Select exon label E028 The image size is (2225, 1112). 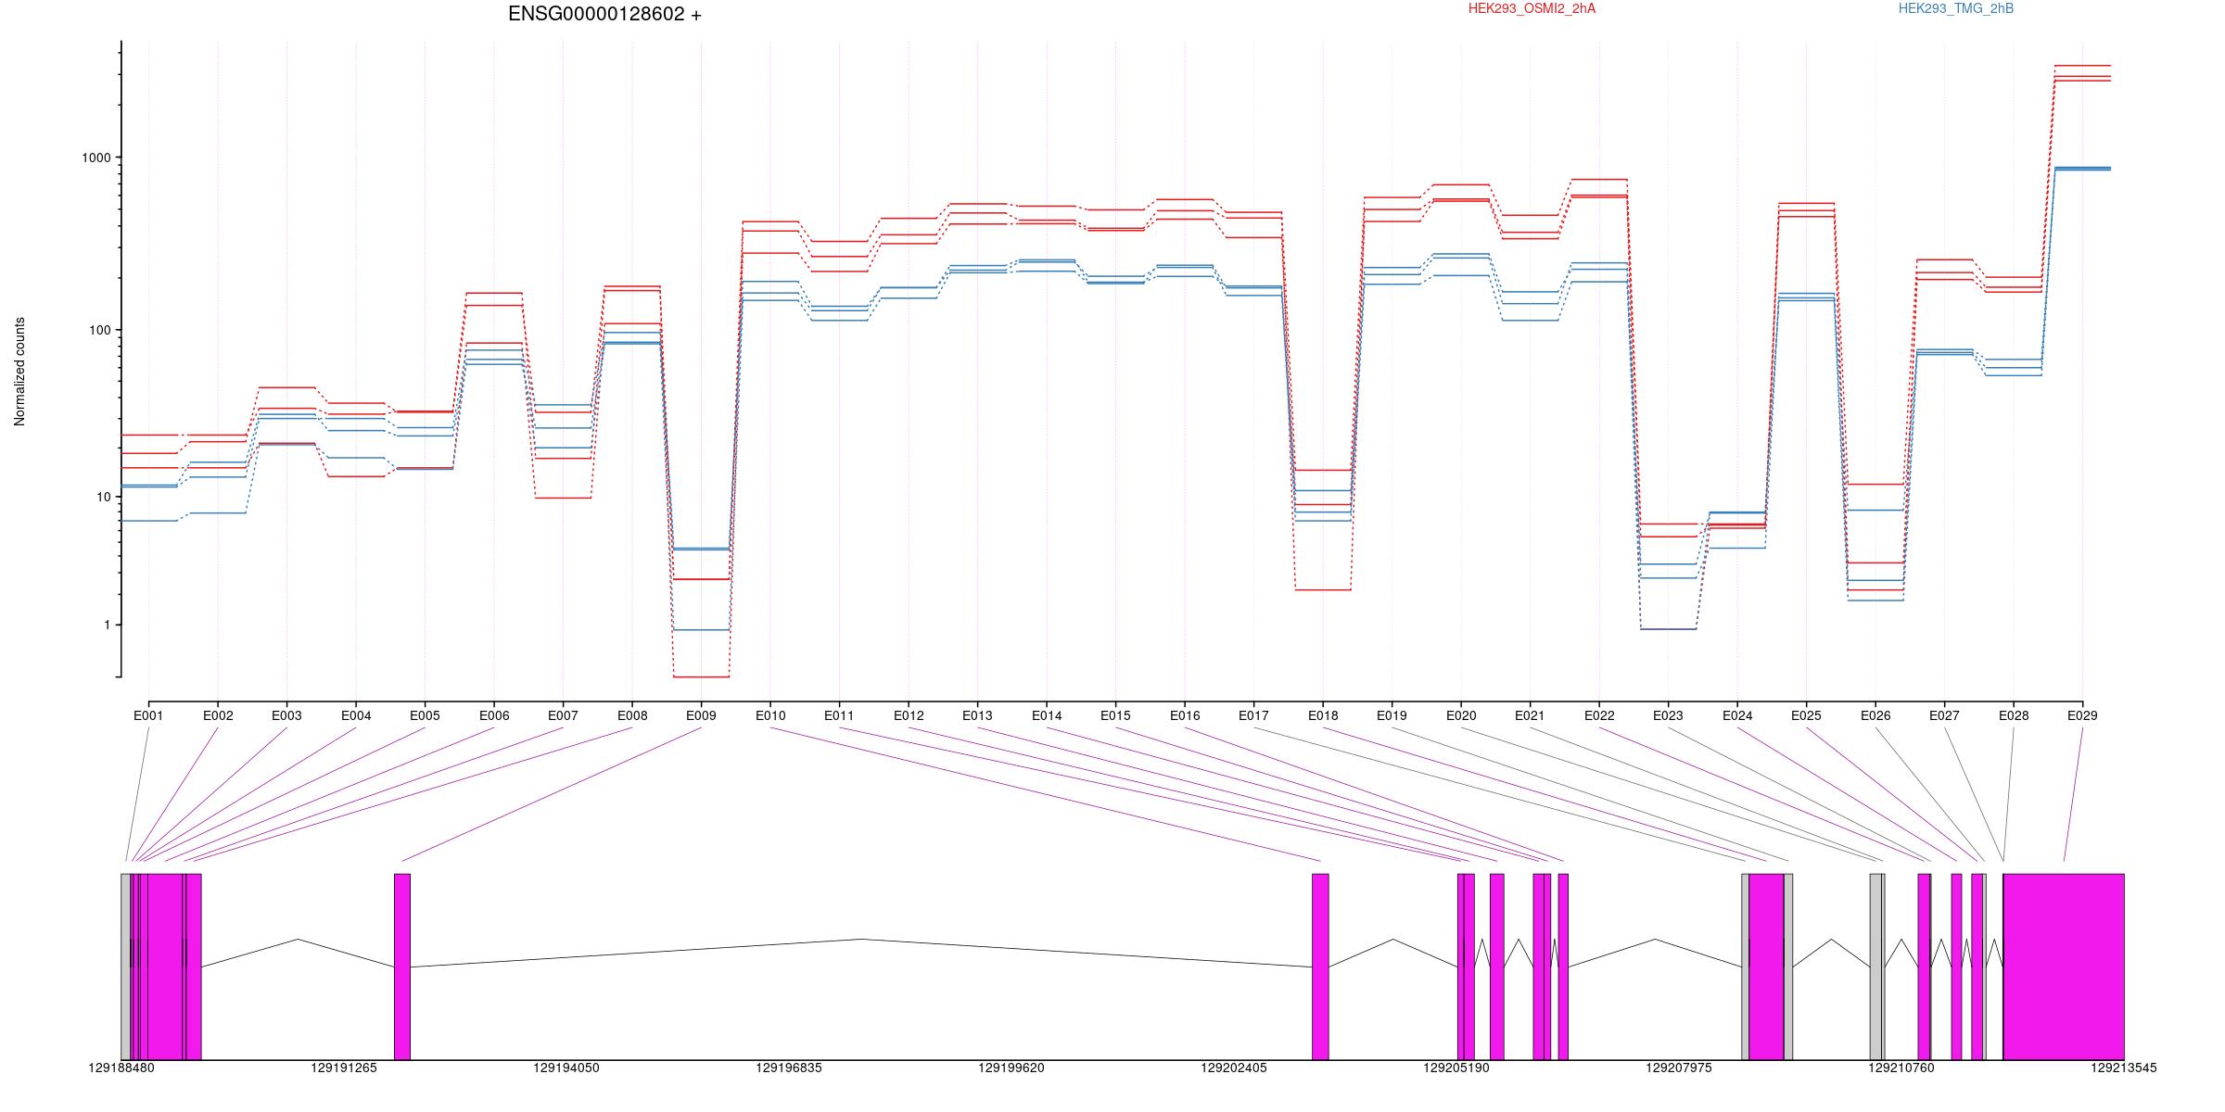pyautogui.click(x=2014, y=715)
